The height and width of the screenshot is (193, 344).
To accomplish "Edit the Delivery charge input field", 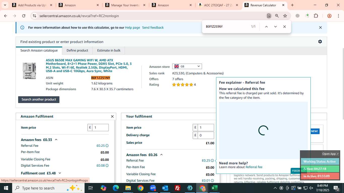I will (x=206, y=135).
